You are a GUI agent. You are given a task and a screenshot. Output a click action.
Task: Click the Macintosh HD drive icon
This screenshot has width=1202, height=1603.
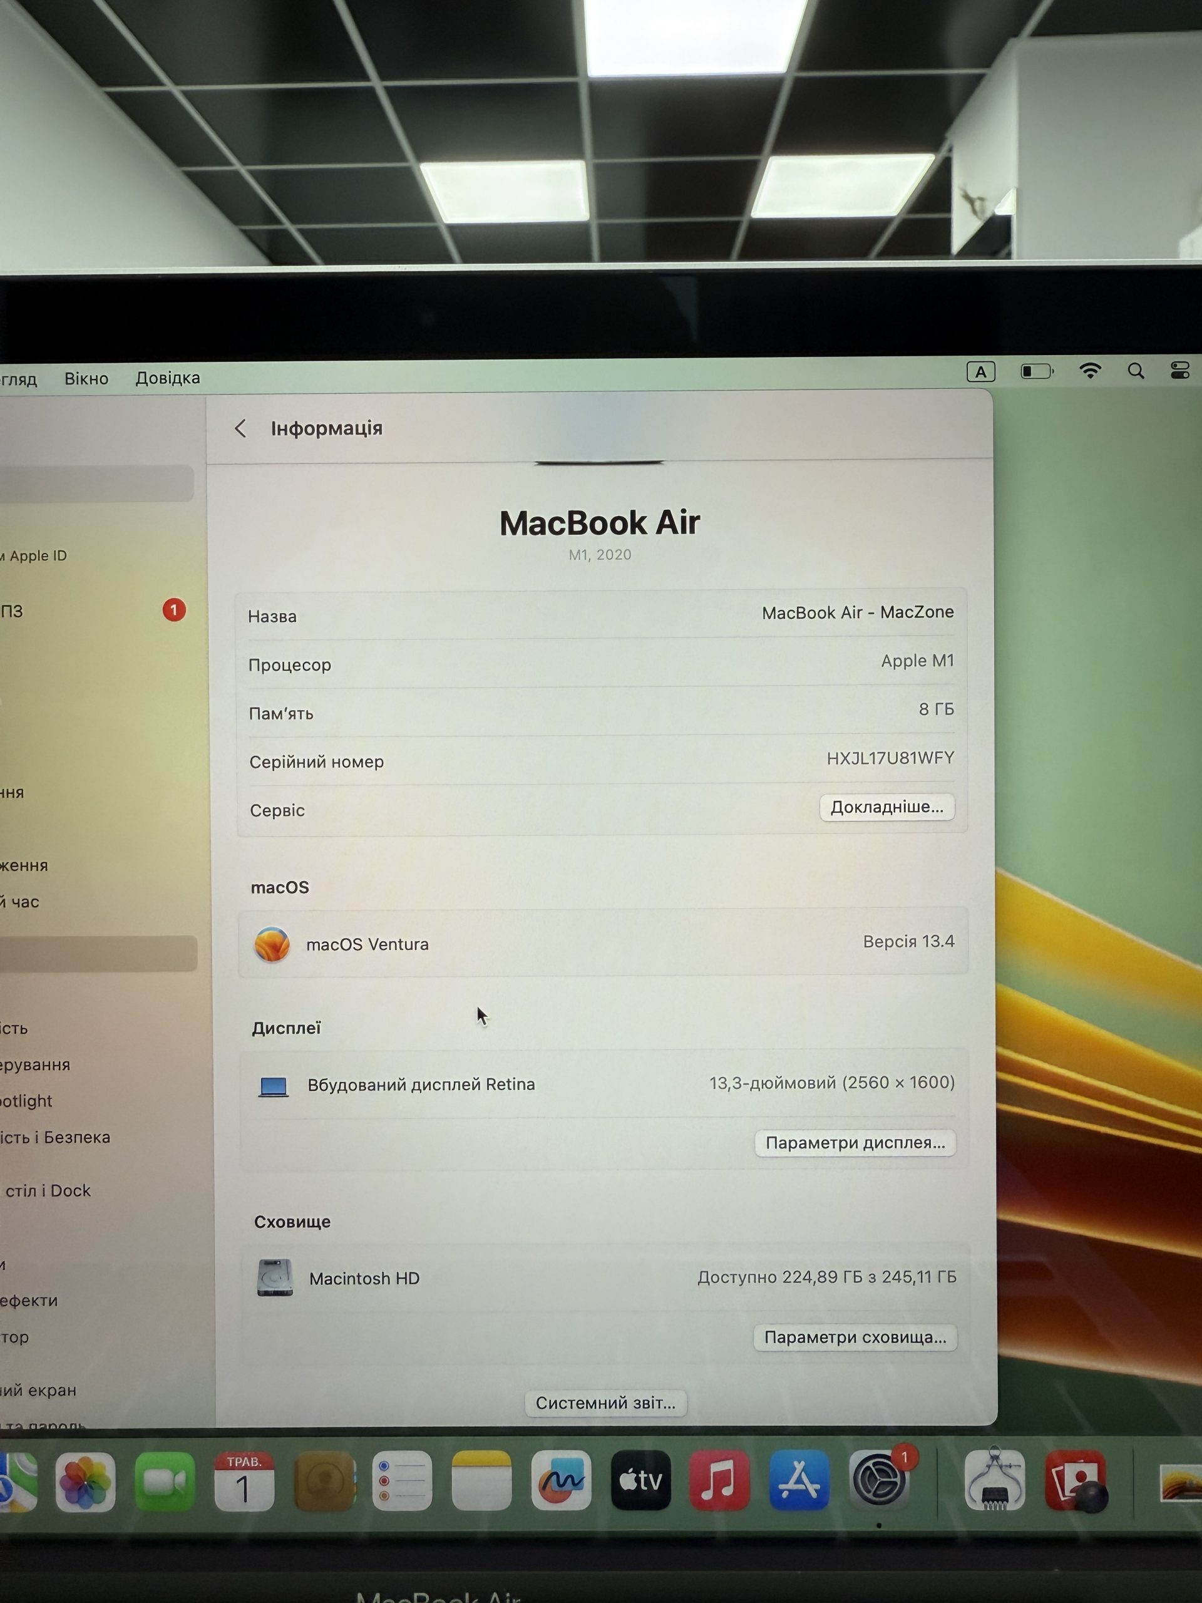(275, 1277)
